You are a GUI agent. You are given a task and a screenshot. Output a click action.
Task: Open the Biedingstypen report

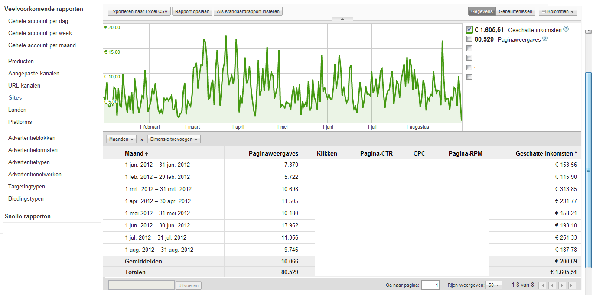click(x=26, y=199)
